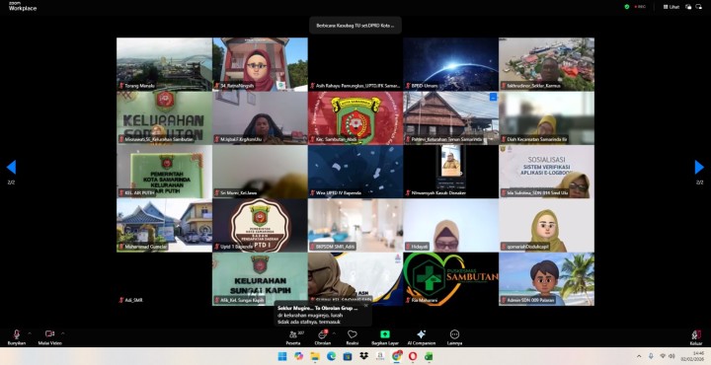Leave the meeting with Keluar
Viewport: 711px width, 365px height.
pyautogui.click(x=696, y=337)
